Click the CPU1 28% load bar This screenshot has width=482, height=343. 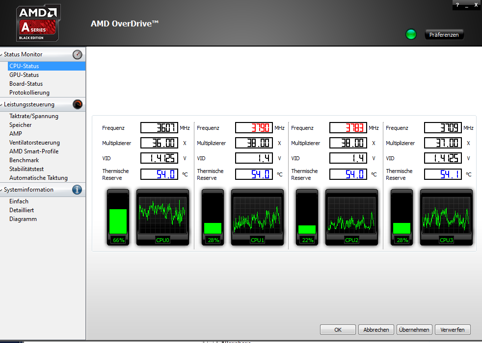tap(213, 217)
